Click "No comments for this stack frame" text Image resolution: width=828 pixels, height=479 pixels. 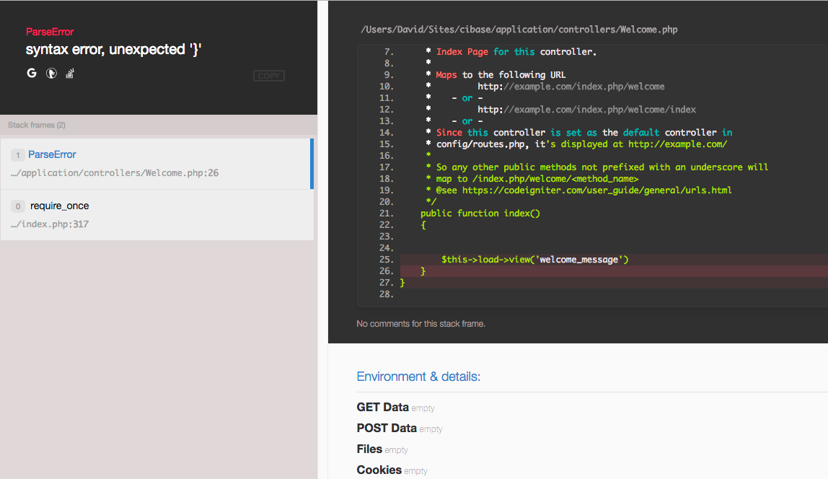point(421,324)
